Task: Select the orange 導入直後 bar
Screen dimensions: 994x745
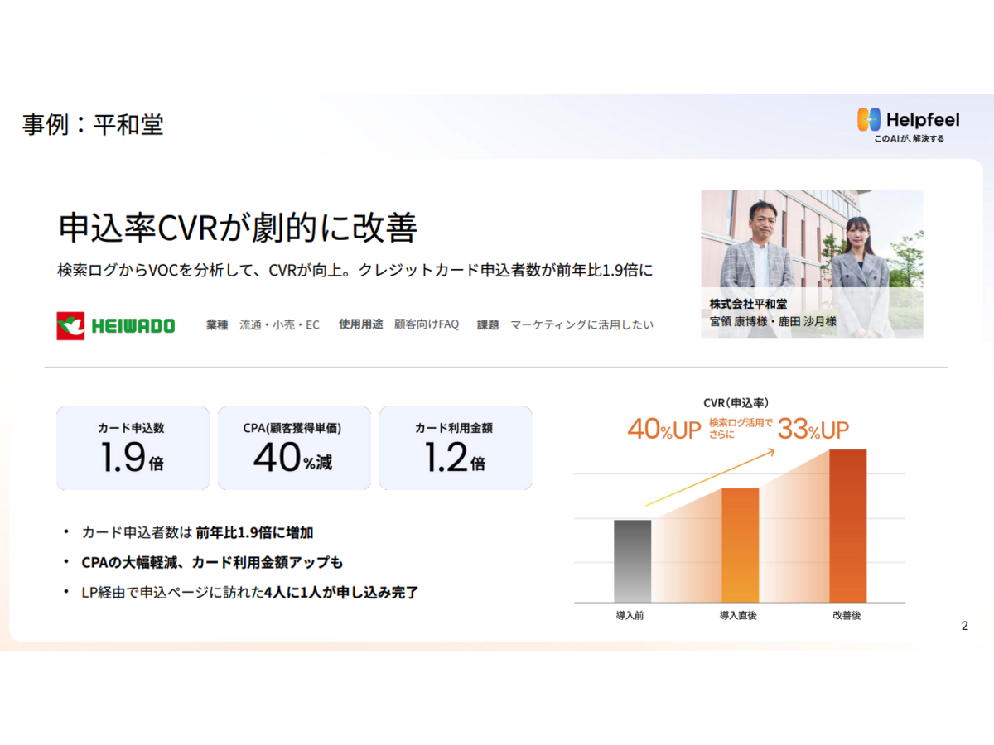Action: [740, 544]
